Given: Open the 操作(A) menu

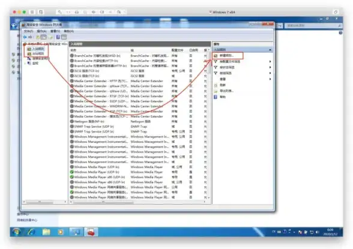Looking at the screenshot, I should coord(41,31).
